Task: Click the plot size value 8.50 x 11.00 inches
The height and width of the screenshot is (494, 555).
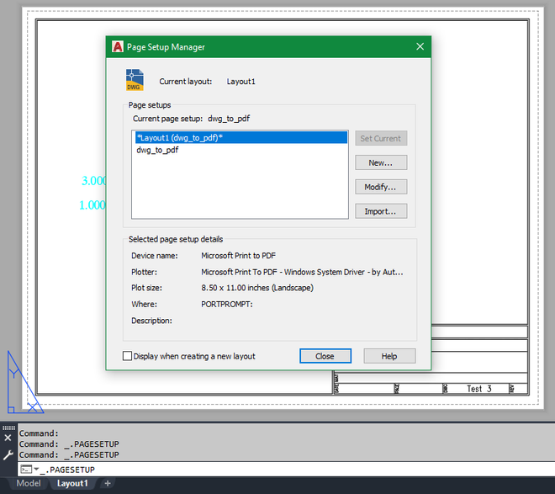Action: click(257, 288)
